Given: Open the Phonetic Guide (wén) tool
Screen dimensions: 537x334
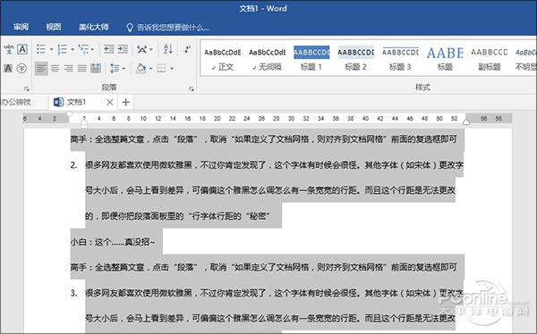Looking at the screenshot, I should (x=9, y=49).
